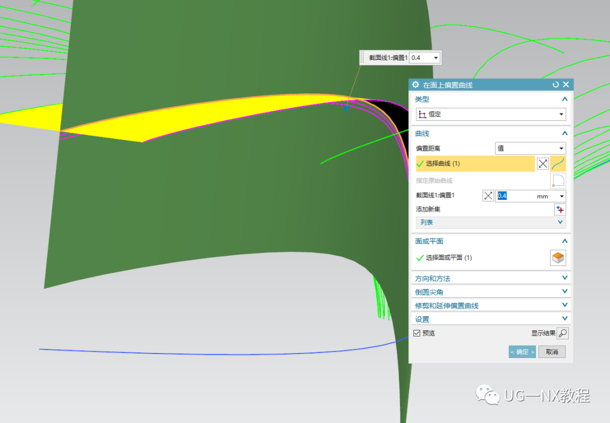This screenshot has height=423, width=610.
Task: Expand the 方向和方法 section
Action: [x=491, y=278]
